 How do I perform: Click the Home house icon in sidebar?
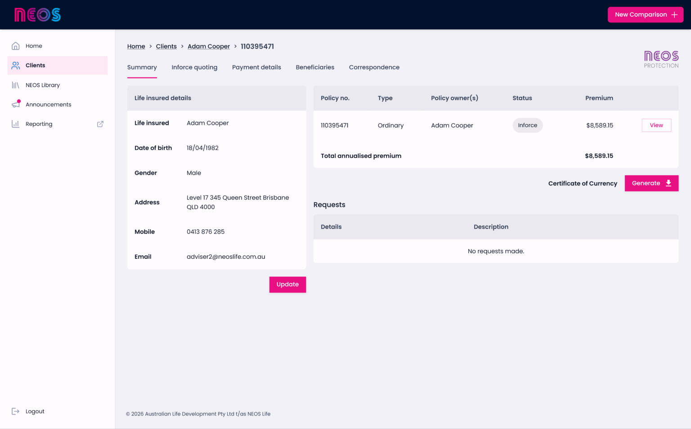click(x=16, y=46)
